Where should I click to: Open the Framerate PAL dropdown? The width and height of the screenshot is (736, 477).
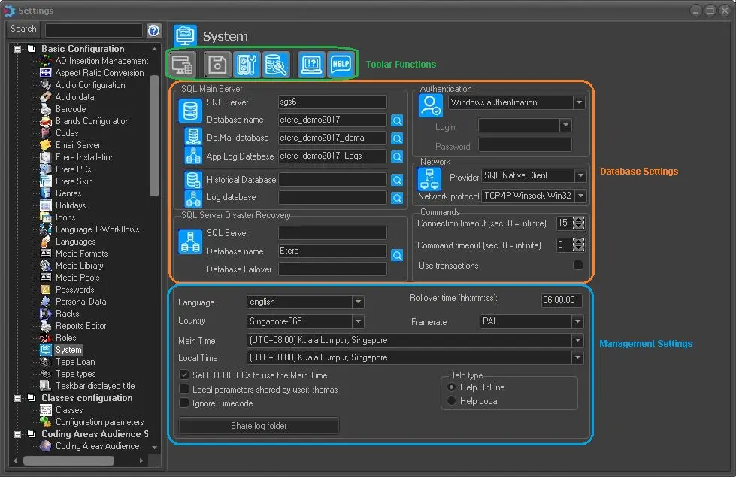577,322
